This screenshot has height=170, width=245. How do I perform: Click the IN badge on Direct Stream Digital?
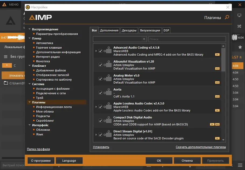217,138
